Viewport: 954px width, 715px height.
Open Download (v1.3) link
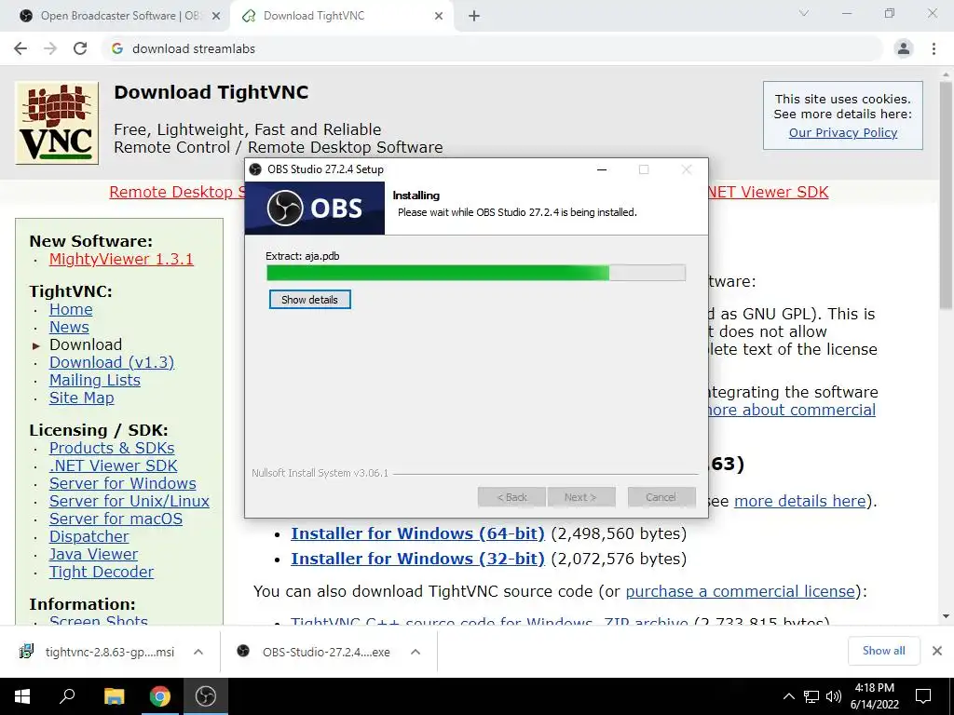click(112, 362)
